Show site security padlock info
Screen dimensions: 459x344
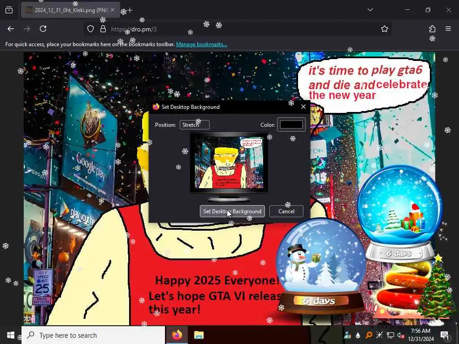(x=103, y=29)
